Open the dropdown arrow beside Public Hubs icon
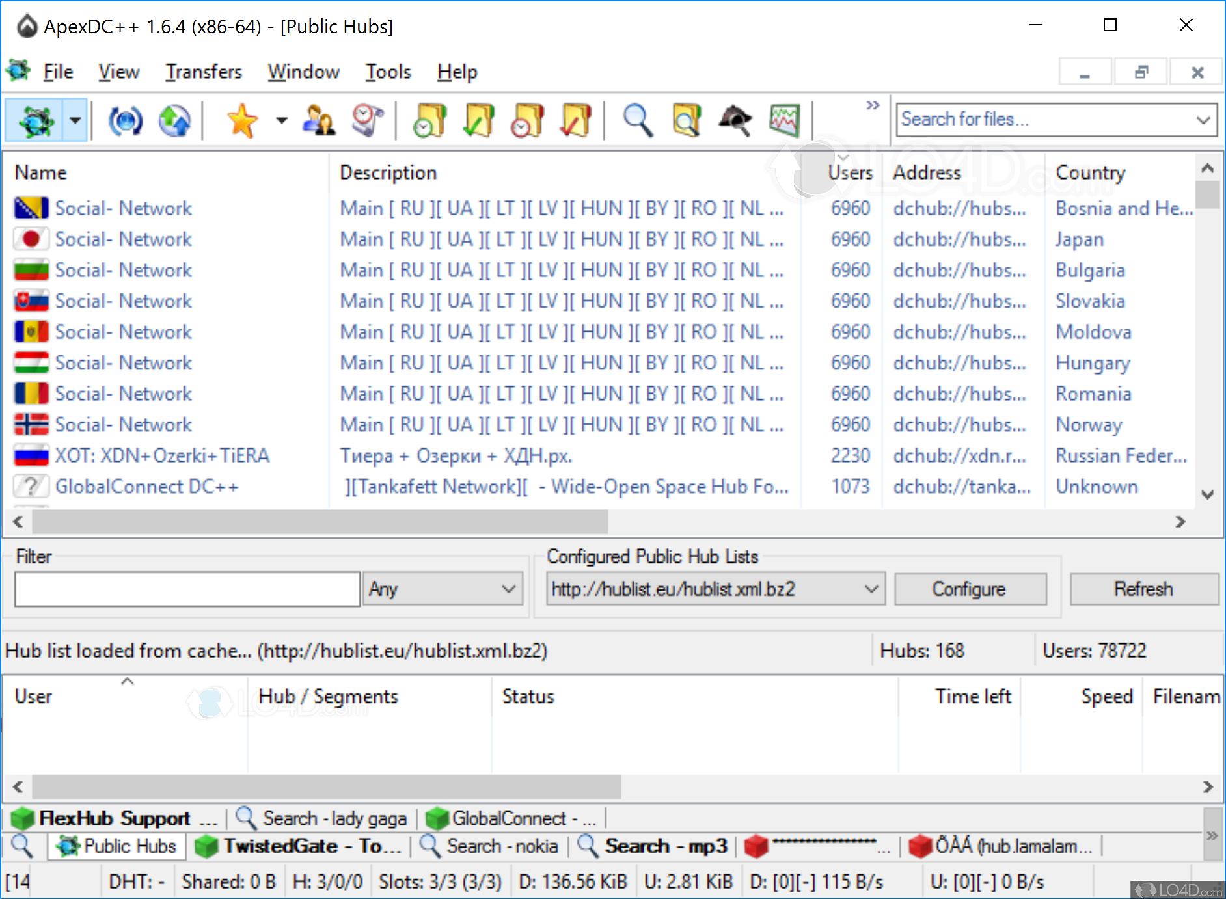The height and width of the screenshot is (899, 1226). point(75,120)
